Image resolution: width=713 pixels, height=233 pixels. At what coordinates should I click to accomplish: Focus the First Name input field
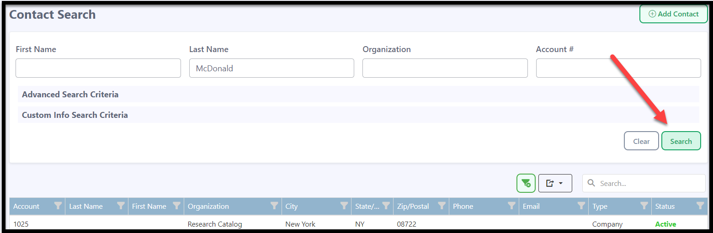(98, 68)
